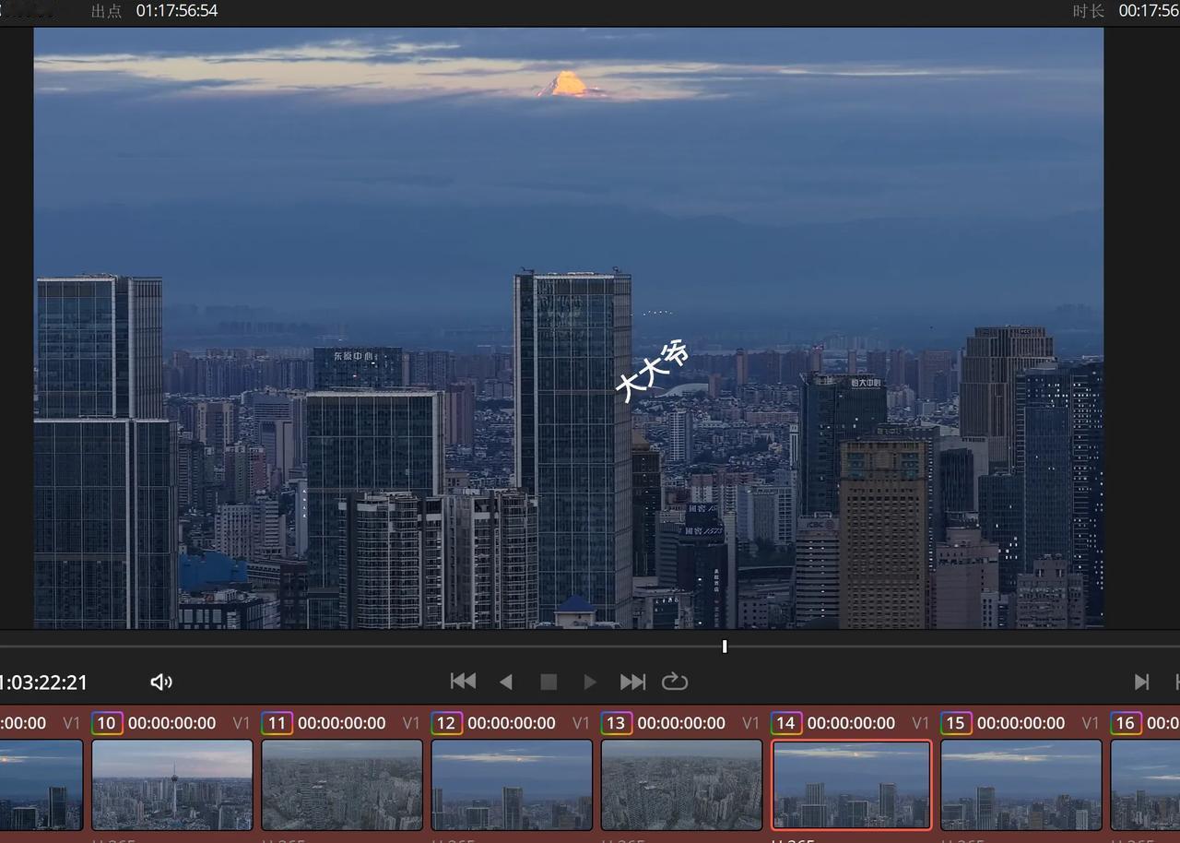Screen dimensions: 1180x843
Task: Click the 时长 duration label
Action: pos(1088,11)
